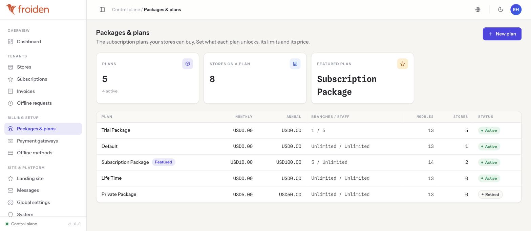Open Landing site settings
Screen dimensions: 531x231
(43, 178)
